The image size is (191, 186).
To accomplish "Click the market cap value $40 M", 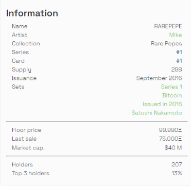I will tap(173, 148).
